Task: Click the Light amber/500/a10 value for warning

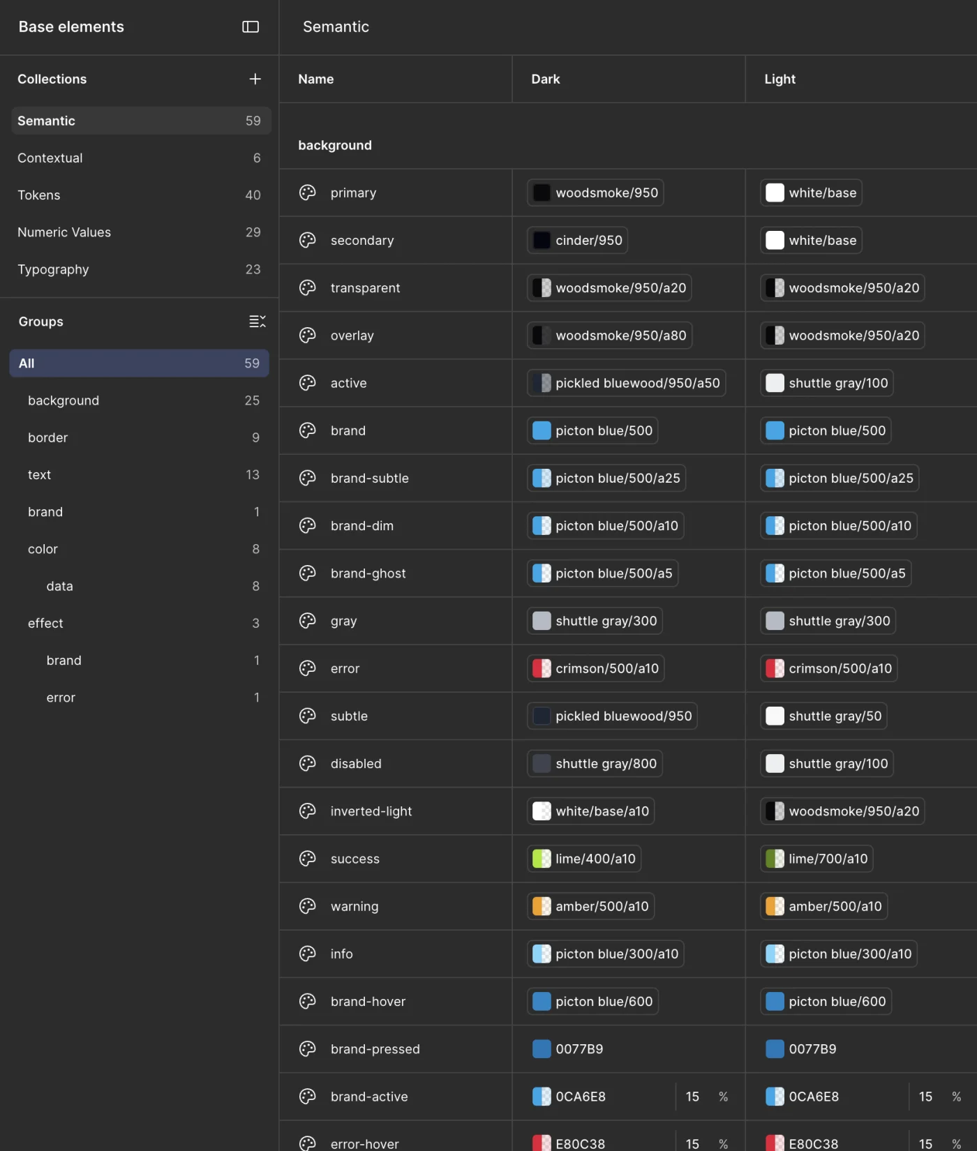Action: tap(824, 906)
